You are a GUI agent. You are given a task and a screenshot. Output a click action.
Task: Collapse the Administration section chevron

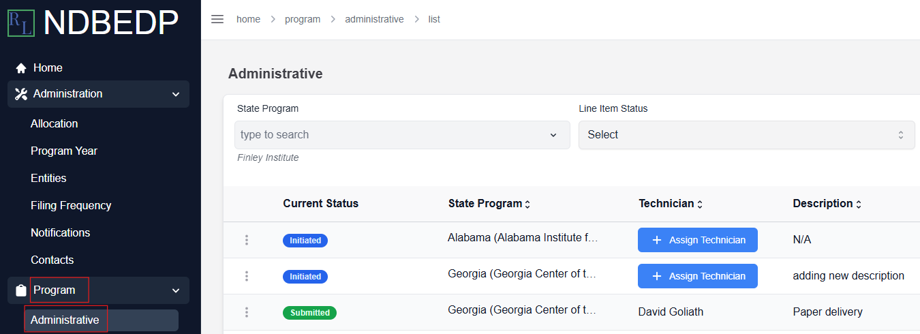pyautogui.click(x=176, y=94)
